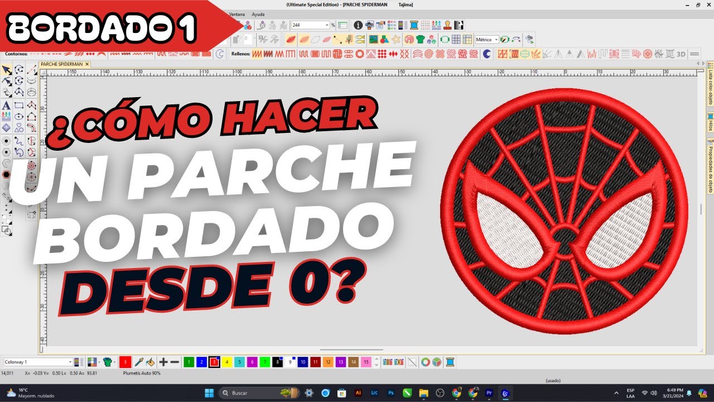Click the blue thread spool icon in top toolbar
The image size is (714, 402).
(414, 25)
